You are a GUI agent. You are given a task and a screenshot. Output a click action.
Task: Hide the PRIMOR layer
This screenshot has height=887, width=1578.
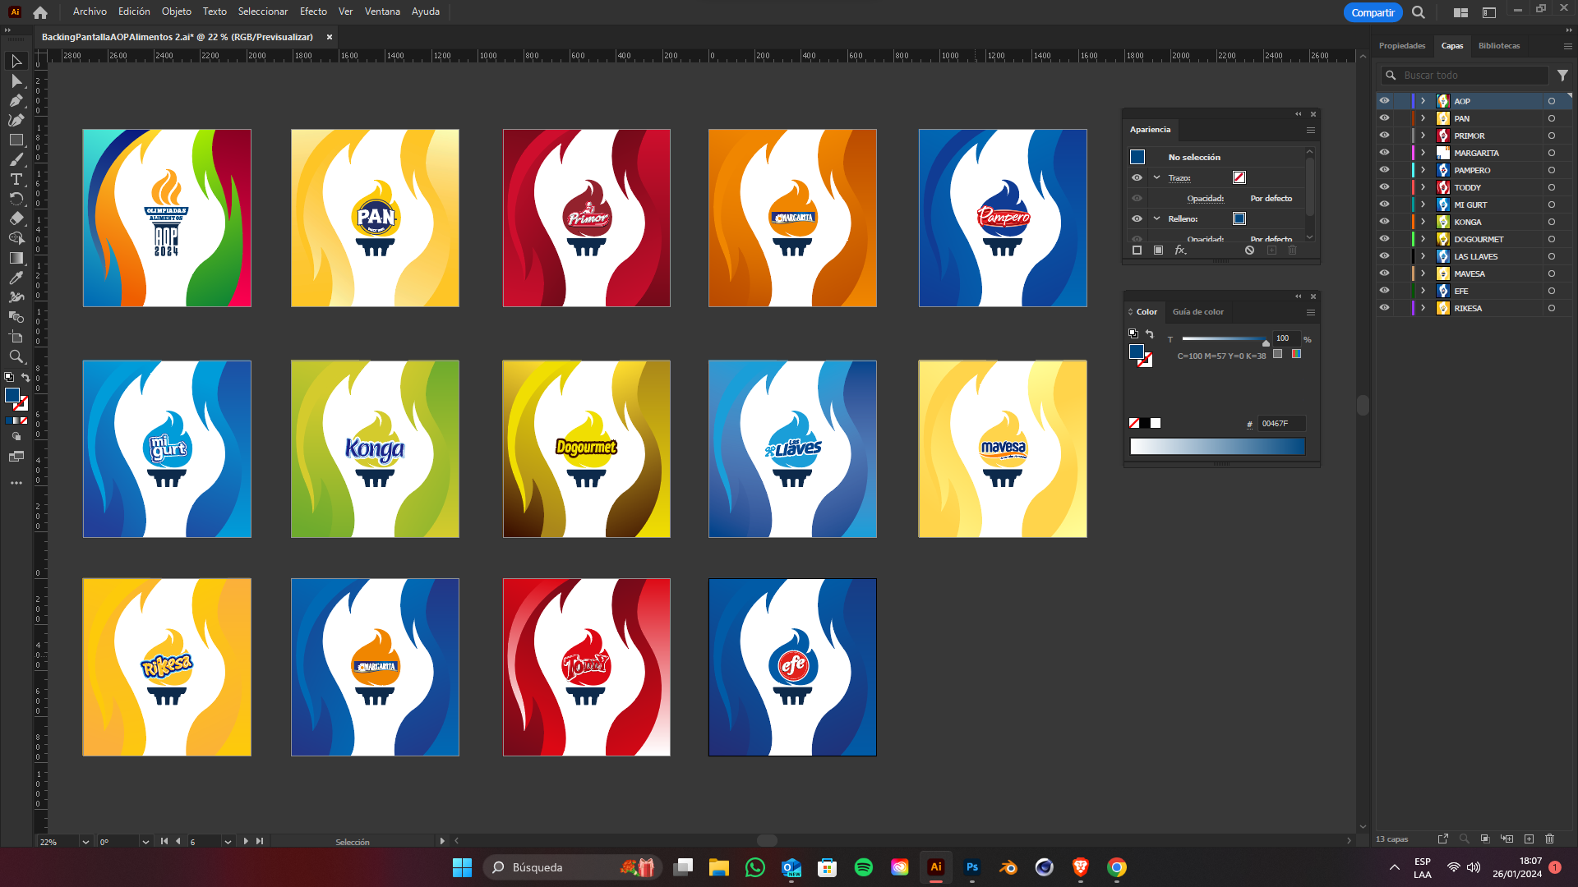[x=1384, y=136]
